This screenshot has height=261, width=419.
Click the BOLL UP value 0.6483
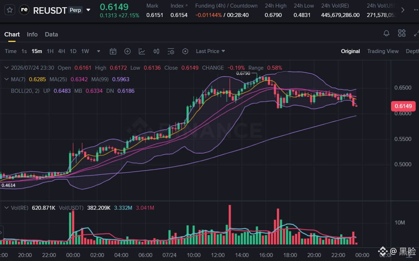(x=62, y=91)
